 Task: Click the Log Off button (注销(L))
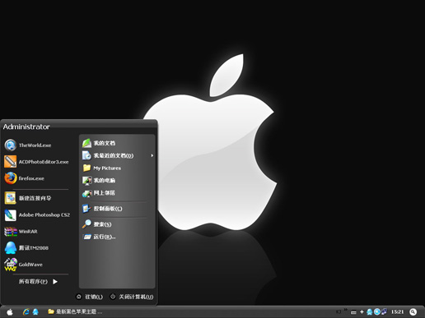(x=90, y=297)
